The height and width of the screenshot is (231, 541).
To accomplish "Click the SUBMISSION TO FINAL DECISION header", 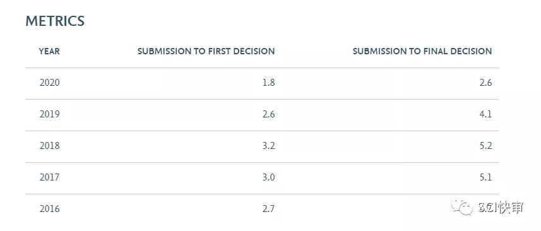I will point(422,51).
